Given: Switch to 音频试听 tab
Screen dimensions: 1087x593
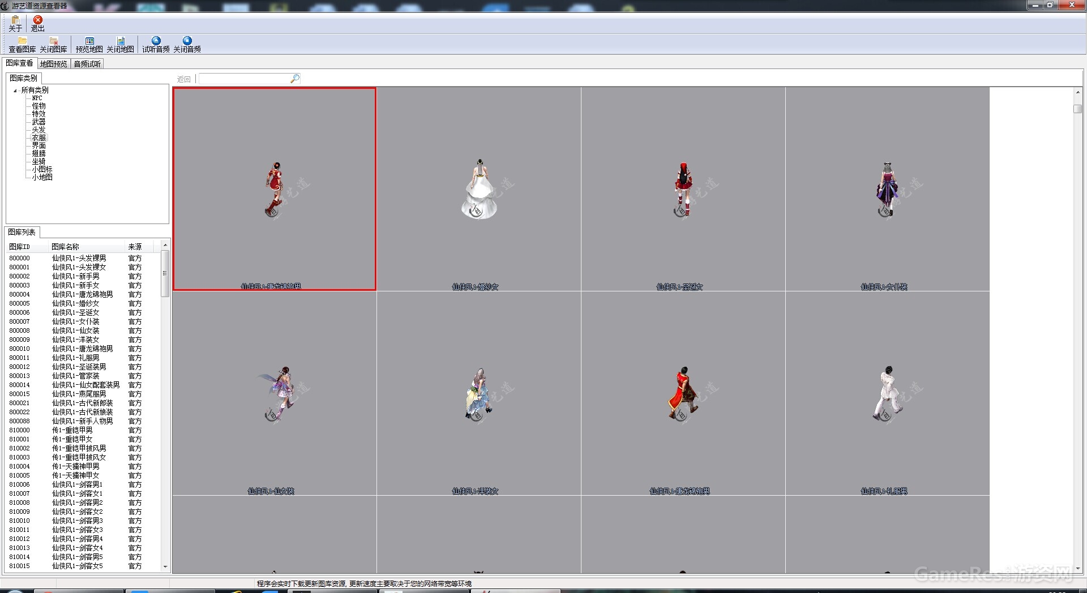Looking at the screenshot, I should coord(87,64).
